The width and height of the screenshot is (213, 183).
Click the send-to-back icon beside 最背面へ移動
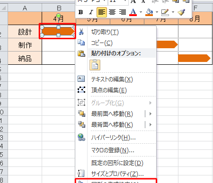(82, 124)
